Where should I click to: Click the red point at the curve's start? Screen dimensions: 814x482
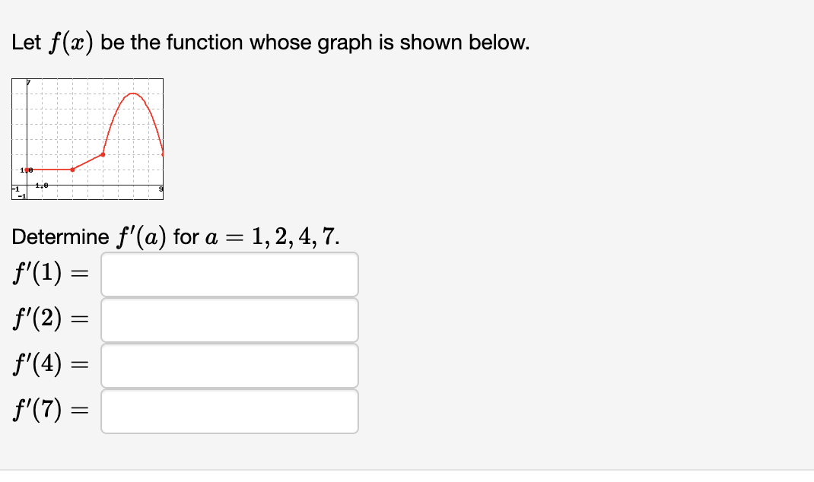[103, 154]
